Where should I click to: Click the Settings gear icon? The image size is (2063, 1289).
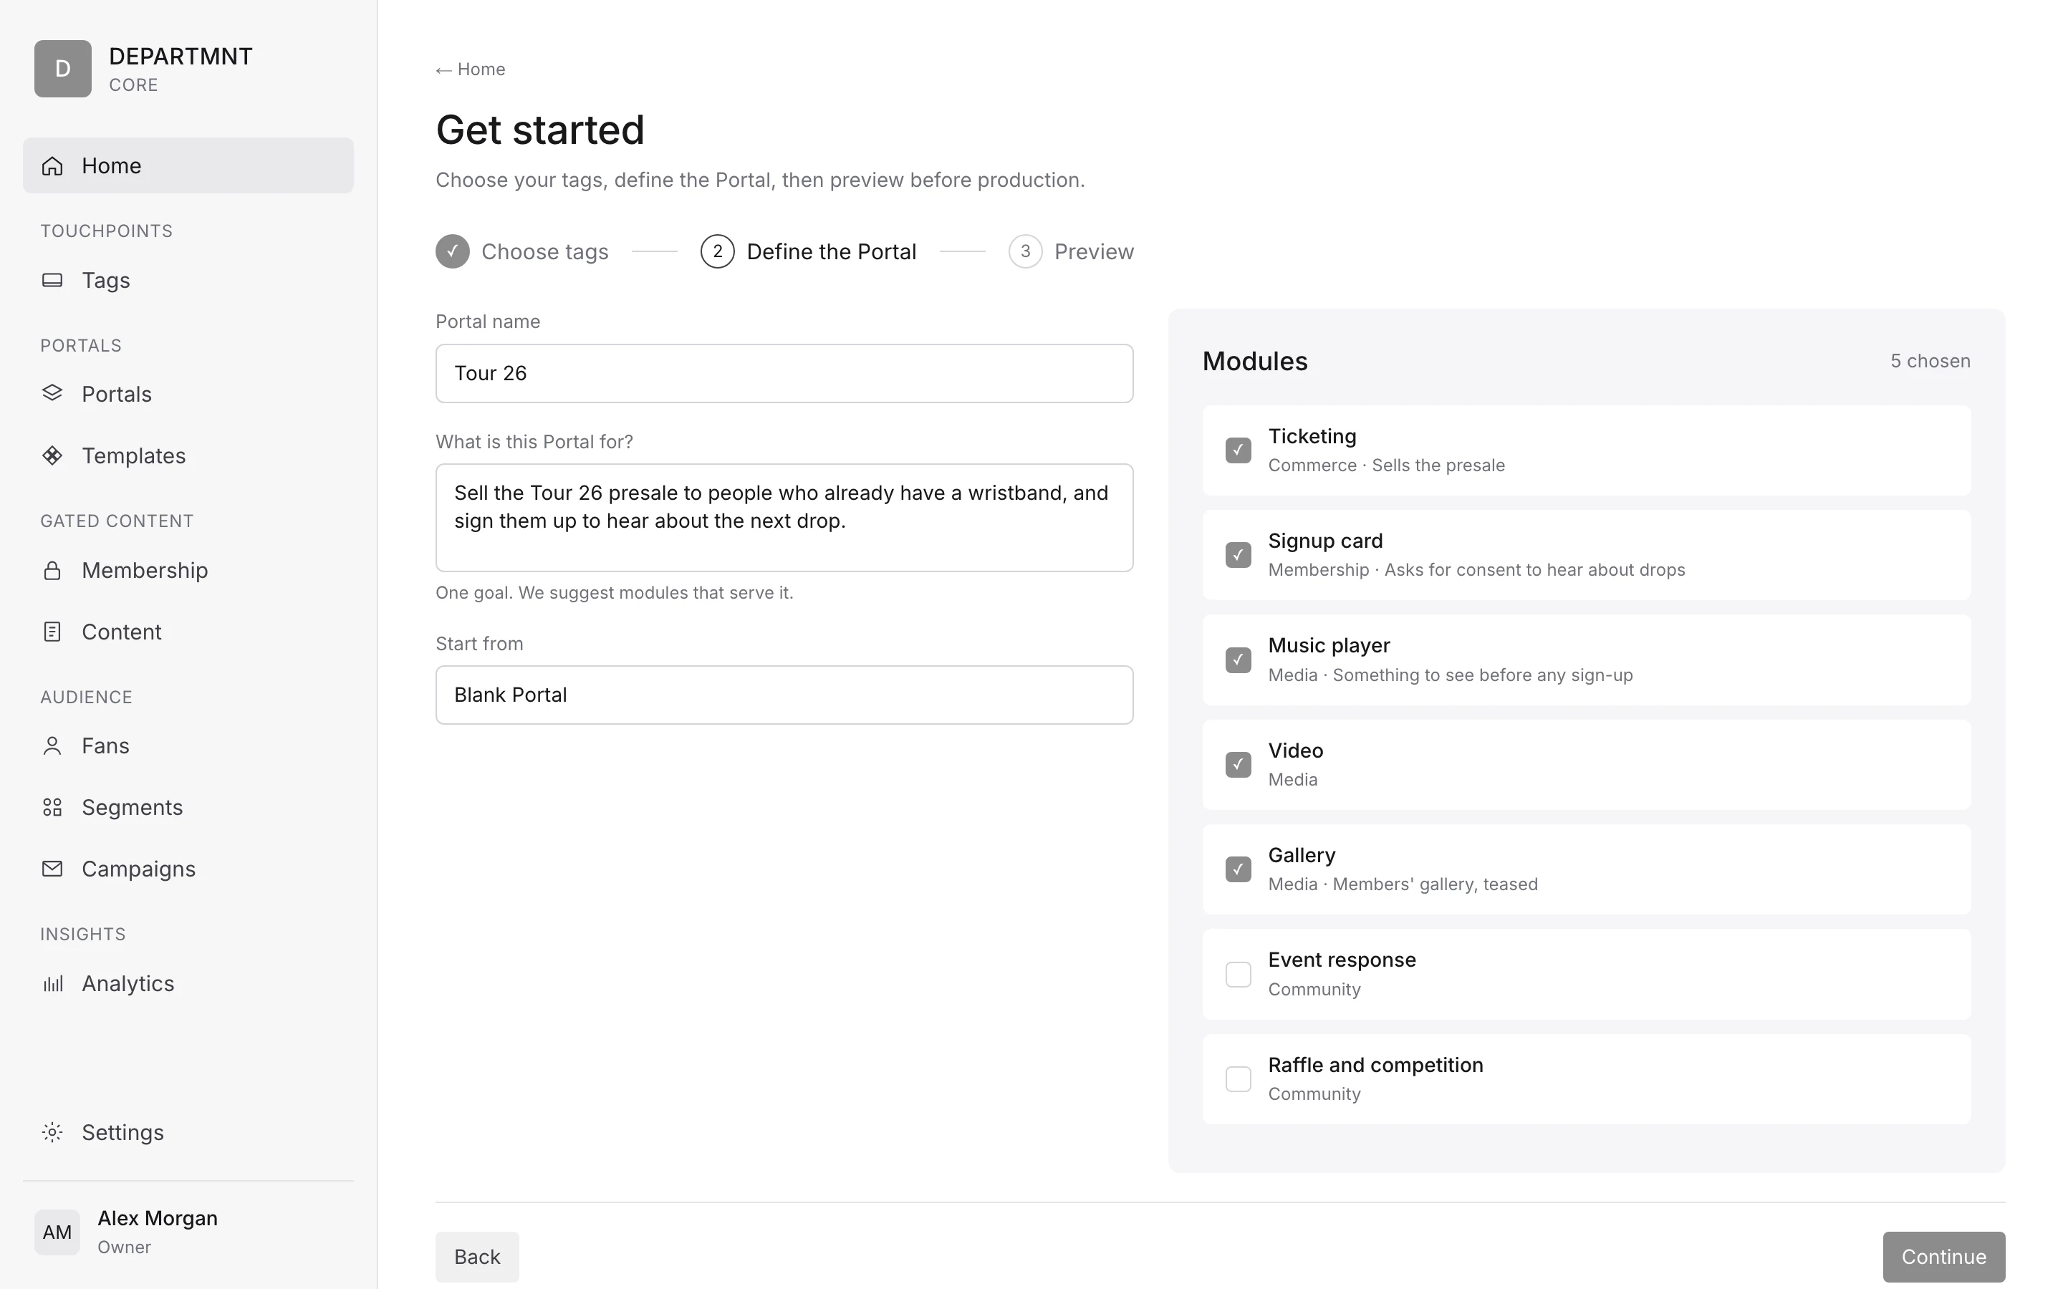coord(52,1132)
